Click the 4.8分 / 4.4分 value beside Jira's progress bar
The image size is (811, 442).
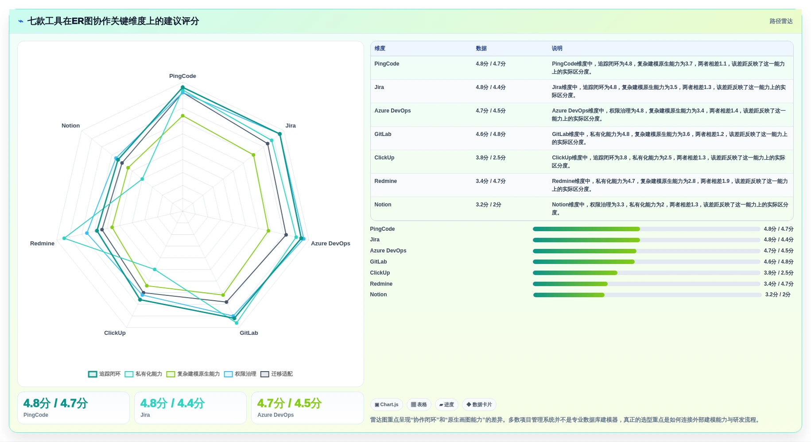[779, 240]
